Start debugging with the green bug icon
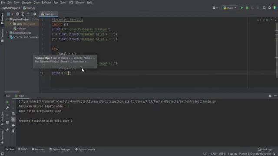The width and height of the screenshot is (278, 156). (x=247, y=8)
